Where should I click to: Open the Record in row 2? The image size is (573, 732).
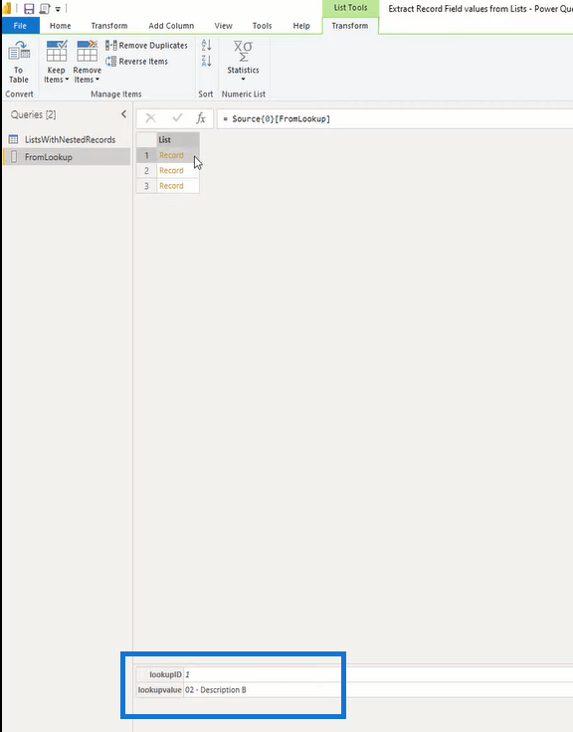click(171, 170)
